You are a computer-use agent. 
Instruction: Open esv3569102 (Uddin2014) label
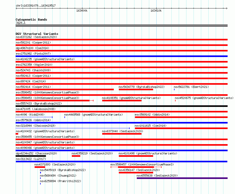pos(152,115)
